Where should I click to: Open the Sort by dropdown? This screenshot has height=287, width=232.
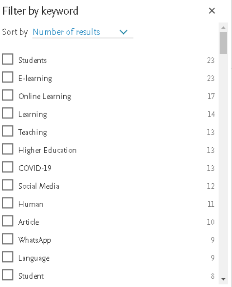[x=82, y=32]
